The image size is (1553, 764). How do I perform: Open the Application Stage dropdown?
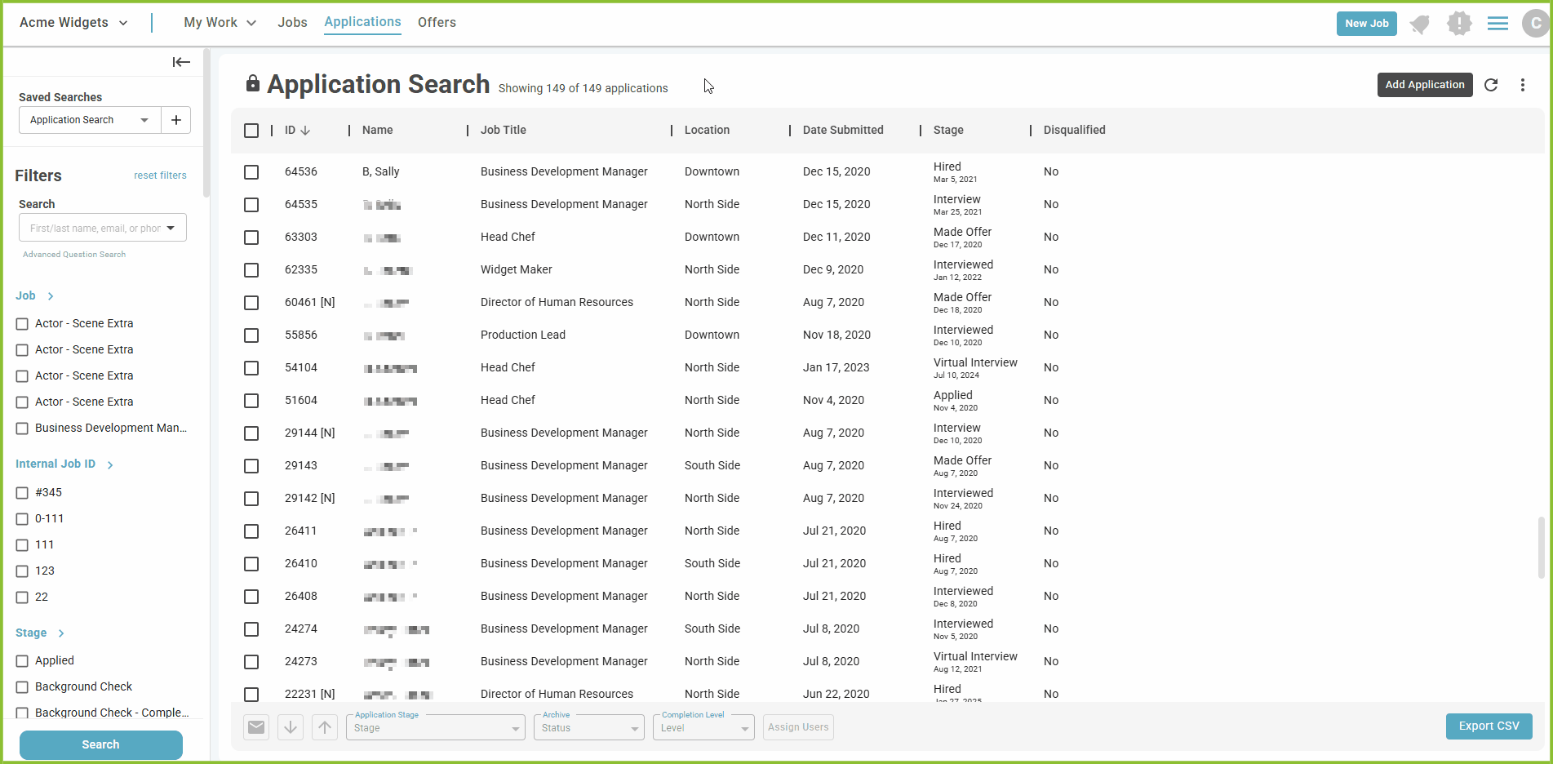click(x=436, y=727)
